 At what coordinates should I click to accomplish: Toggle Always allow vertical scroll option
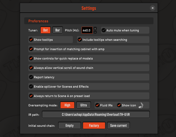pos(31,68)
